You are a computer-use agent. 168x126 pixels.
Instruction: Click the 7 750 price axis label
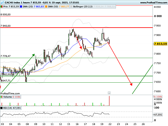point(157,63)
